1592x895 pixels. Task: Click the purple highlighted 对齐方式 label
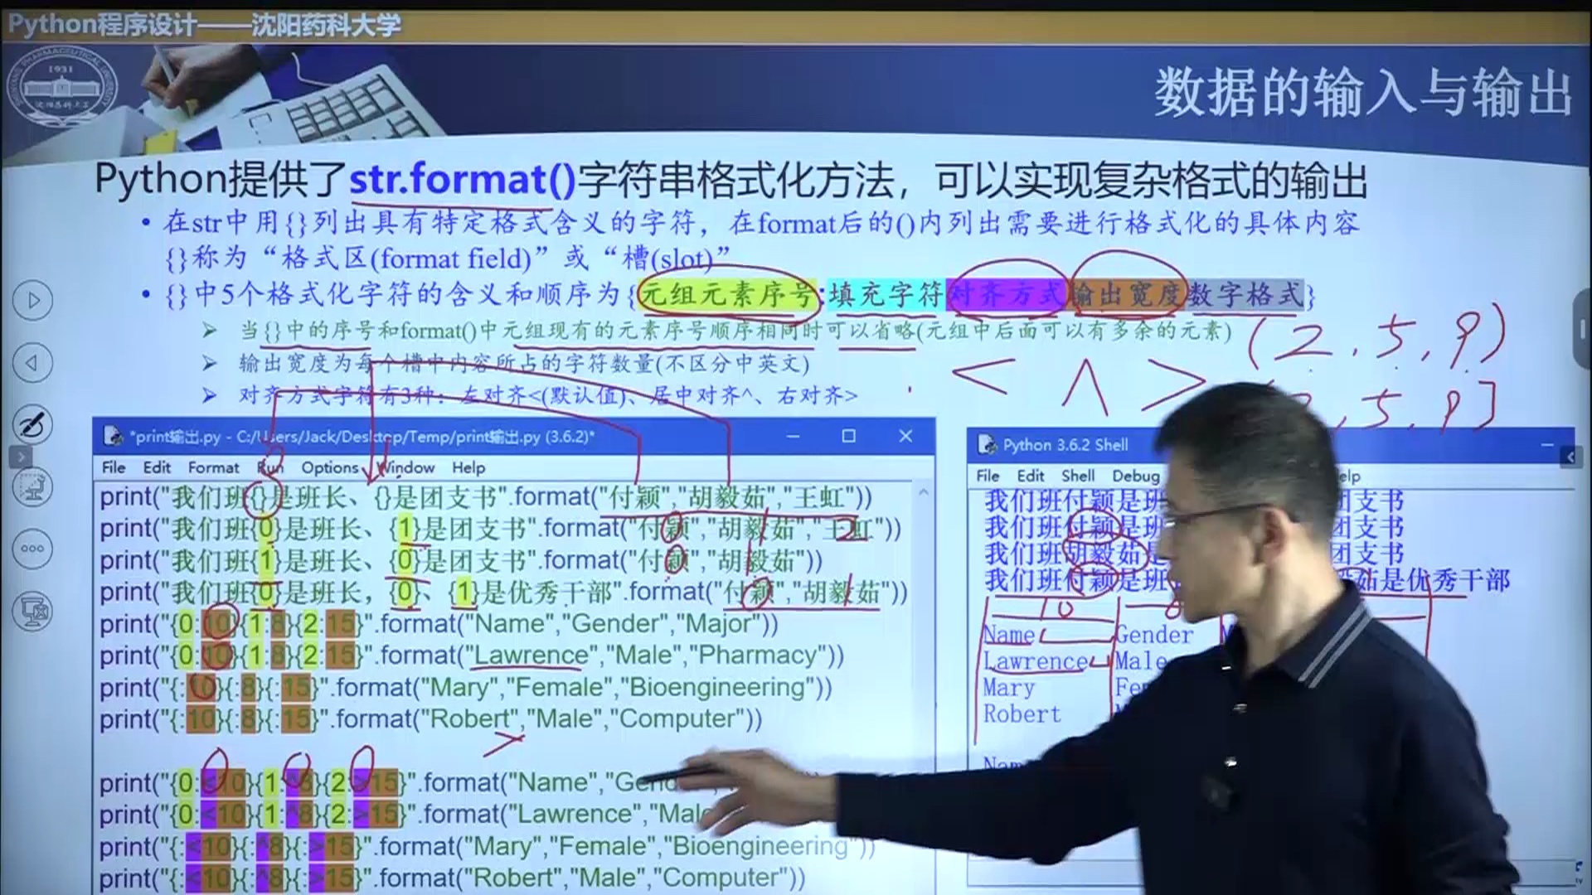coord(1005,294)
